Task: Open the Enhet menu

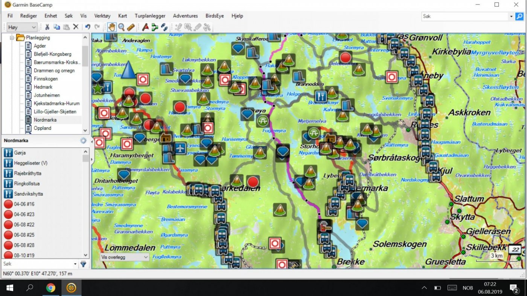Action: click(51, 16)
